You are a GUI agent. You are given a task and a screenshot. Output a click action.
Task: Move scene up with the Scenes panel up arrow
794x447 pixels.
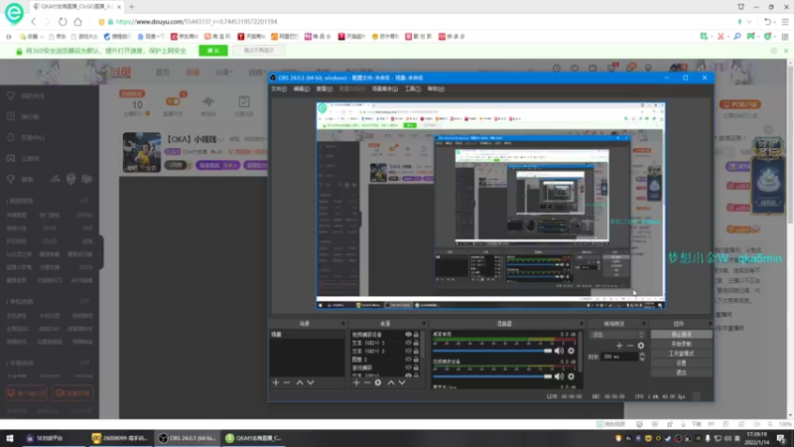(x=300, y=382)
